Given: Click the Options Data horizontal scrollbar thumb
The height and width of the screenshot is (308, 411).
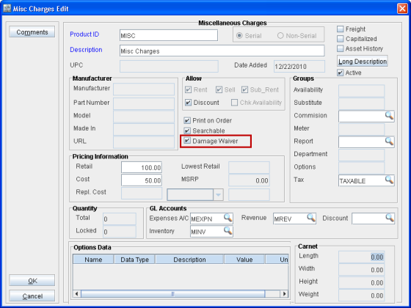Looking at the screenshot, I should [x=172, y=294].
